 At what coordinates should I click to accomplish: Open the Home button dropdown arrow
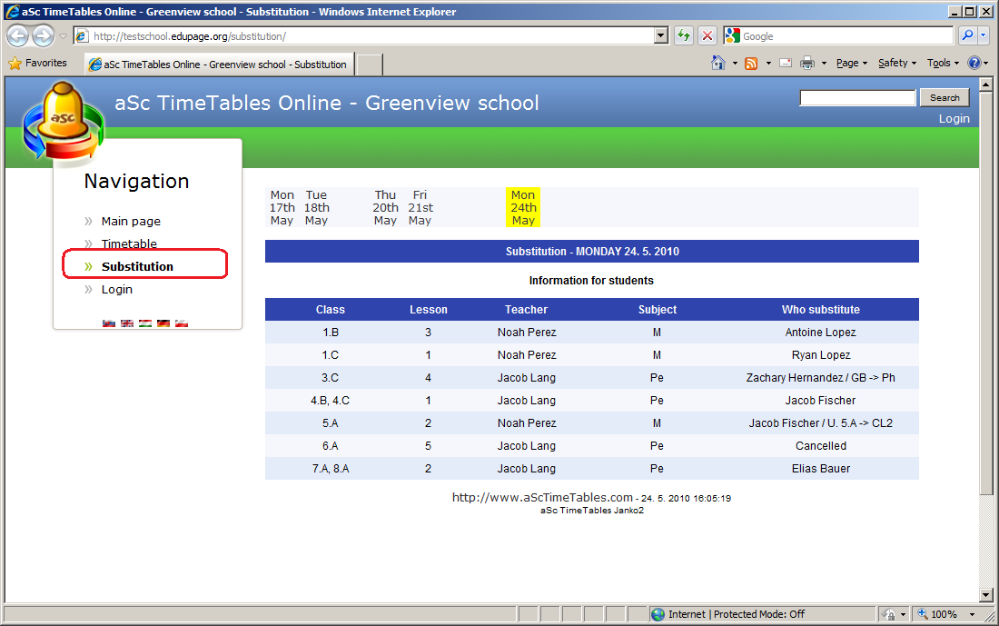(x=735, y=63)
